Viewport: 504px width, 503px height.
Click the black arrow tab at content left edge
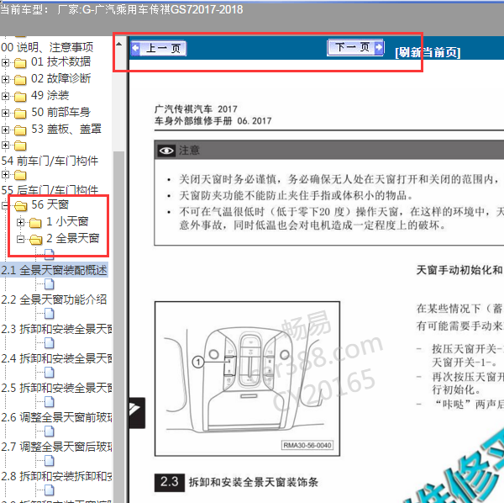point(137,412)
